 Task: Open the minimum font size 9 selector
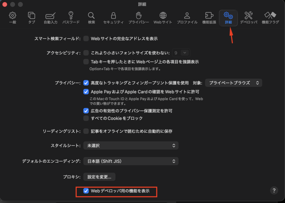pos(181,52)
